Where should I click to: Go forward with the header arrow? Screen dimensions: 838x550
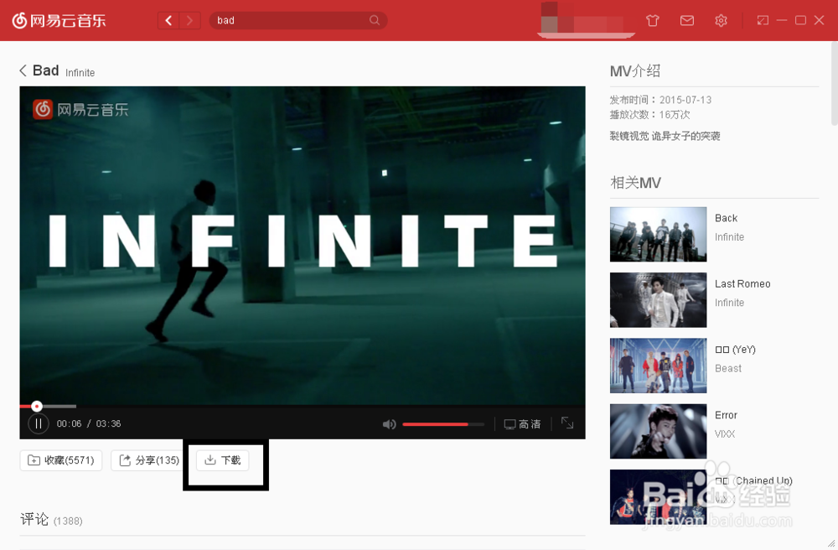tap(189, 20)
